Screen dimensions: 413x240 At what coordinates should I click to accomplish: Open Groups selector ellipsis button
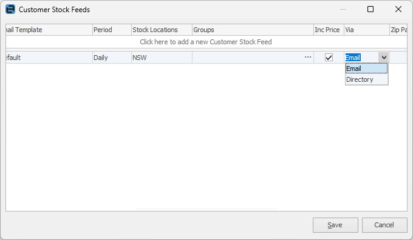[308, 58]
